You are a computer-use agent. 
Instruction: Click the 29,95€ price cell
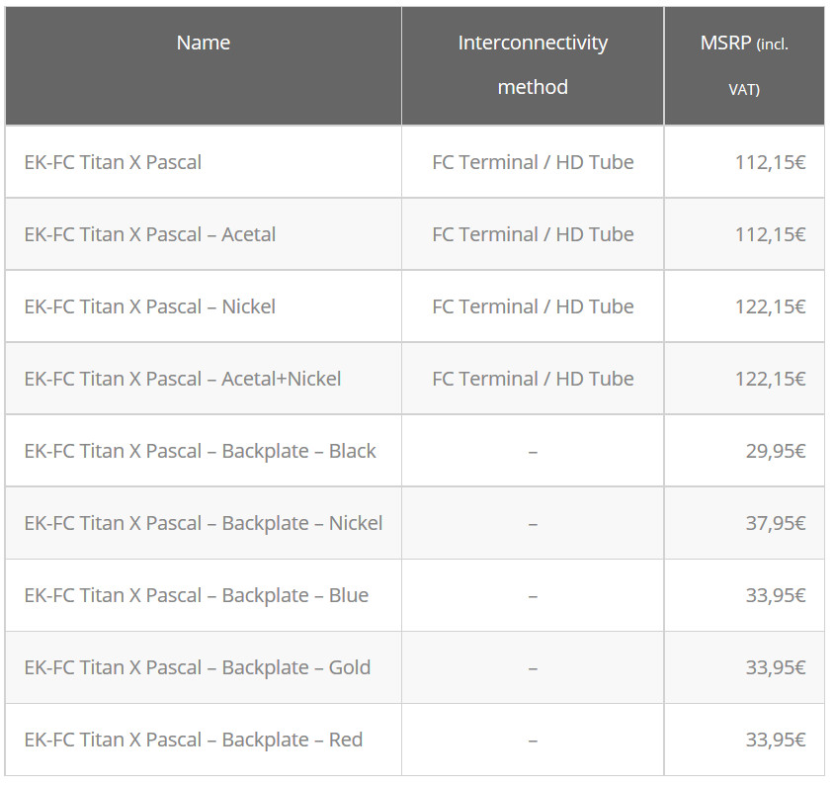pos(776,452)
